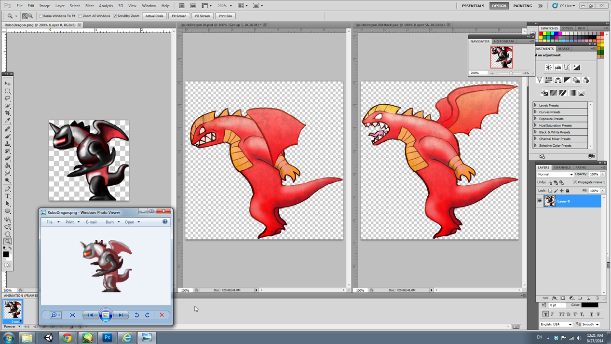Hide Layer 0 visibility eye
Screen dimensions: 611x344
[x=540, y=201]
